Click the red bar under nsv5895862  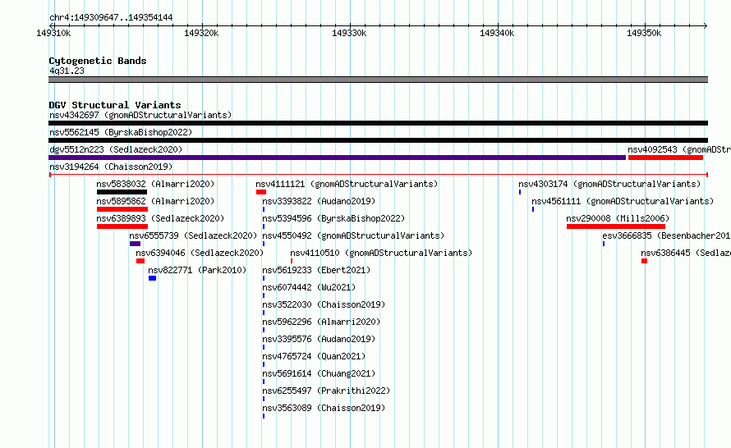(x=122, y=209)
